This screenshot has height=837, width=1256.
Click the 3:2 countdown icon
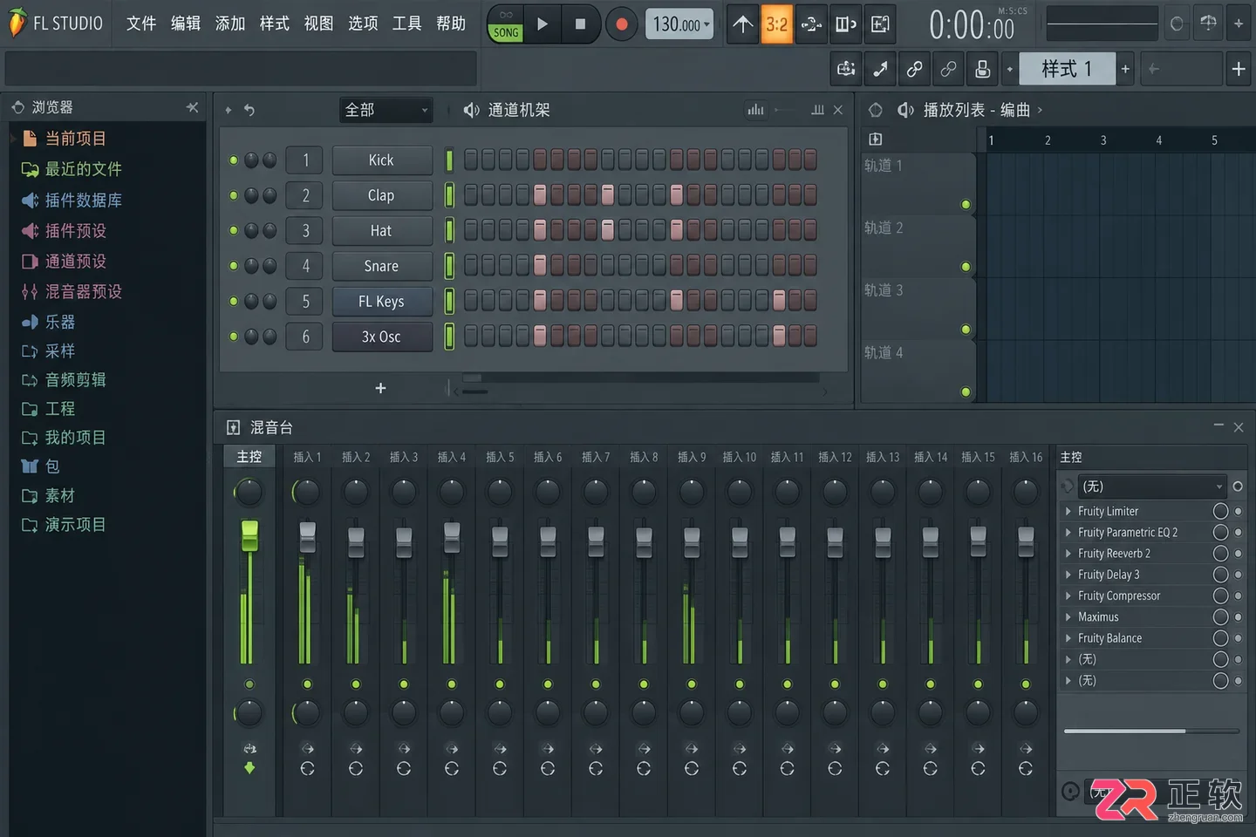coord(776,24)
